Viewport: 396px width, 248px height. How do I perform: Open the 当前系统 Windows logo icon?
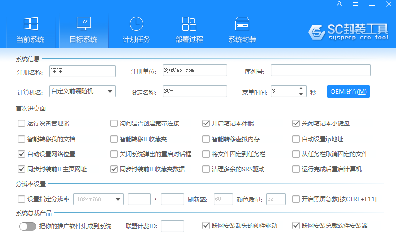pyautogui.click(x=30, y=23)
